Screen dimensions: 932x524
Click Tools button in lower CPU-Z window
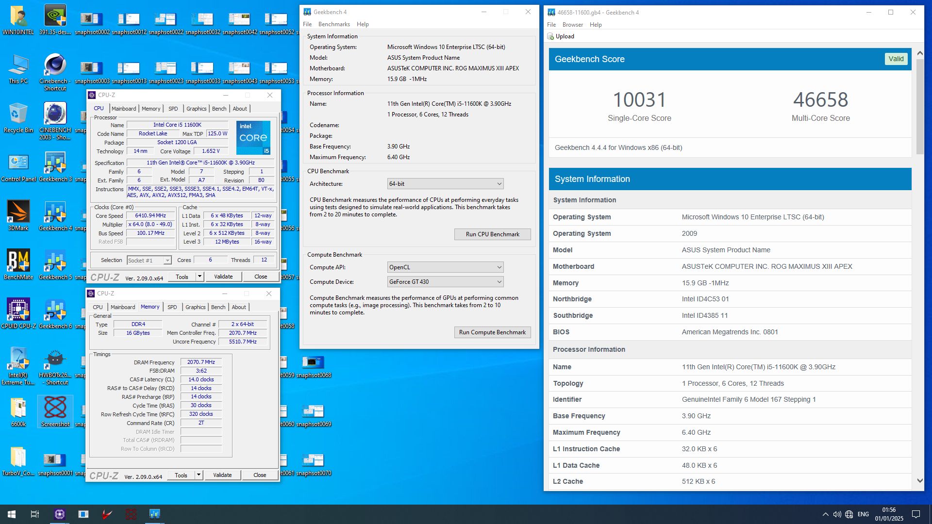pos(181,475)
